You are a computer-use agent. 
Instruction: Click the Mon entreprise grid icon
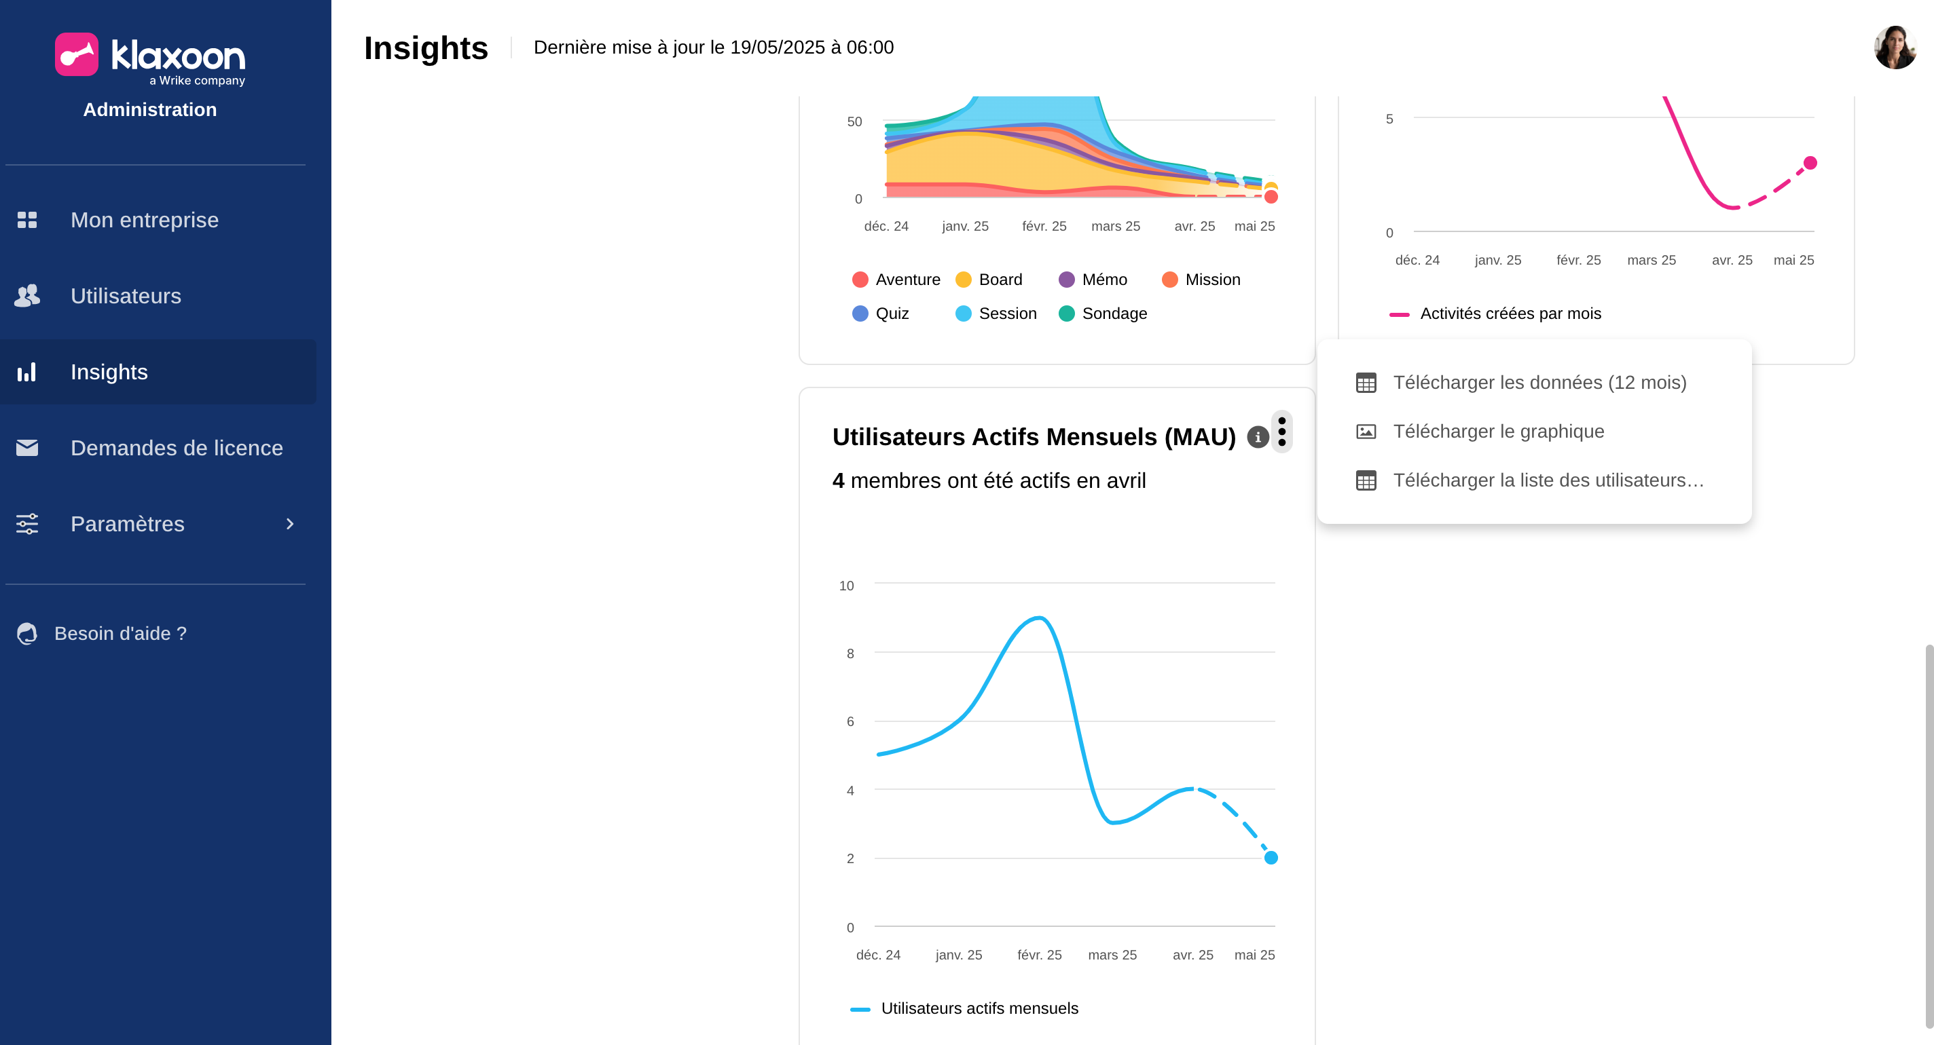27,220
